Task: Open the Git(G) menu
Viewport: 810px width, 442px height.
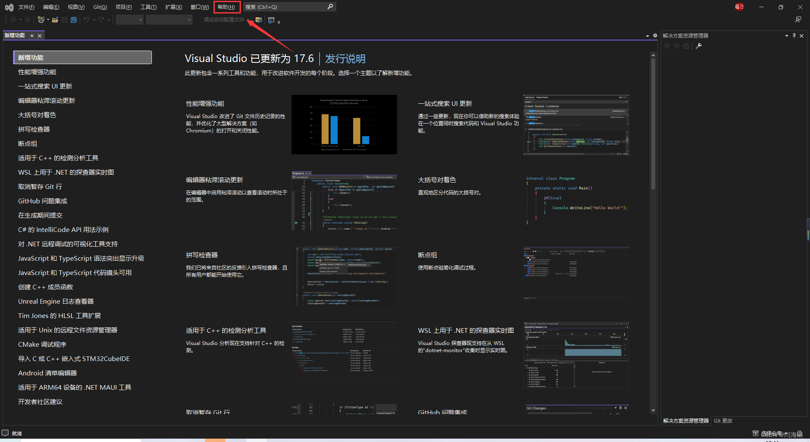Action: click(100, 7)
